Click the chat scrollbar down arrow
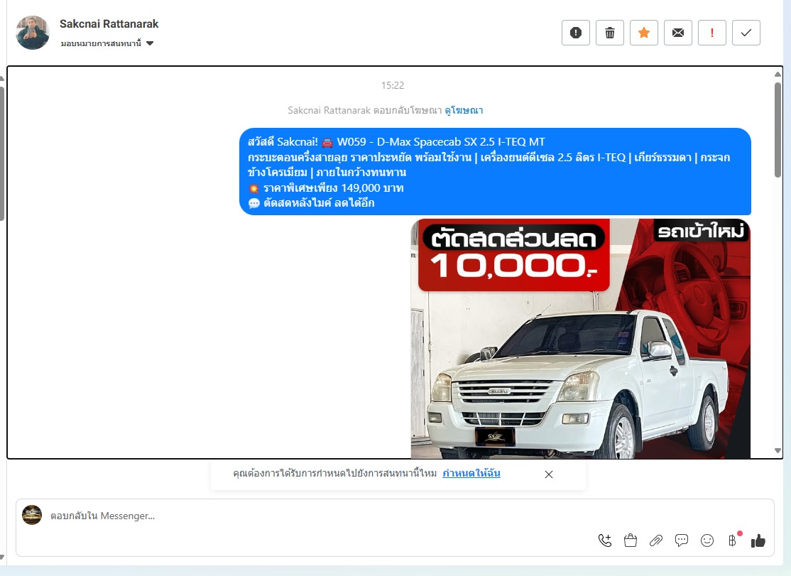Screen dimensions: 791x576 [778, 451]
